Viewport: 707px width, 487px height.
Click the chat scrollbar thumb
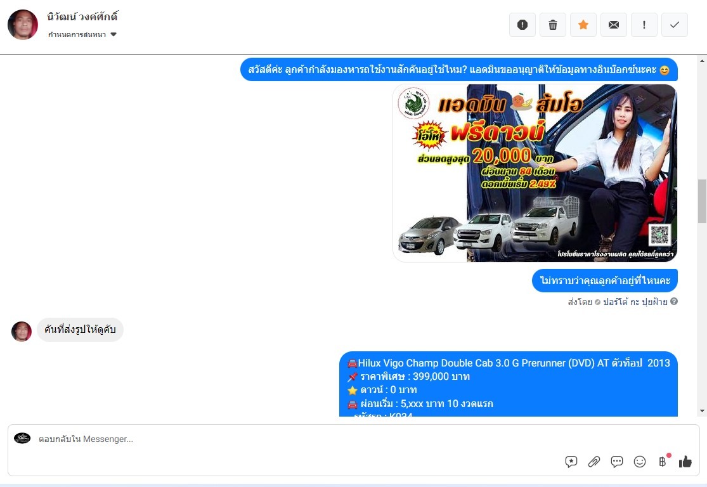point(702,201)
